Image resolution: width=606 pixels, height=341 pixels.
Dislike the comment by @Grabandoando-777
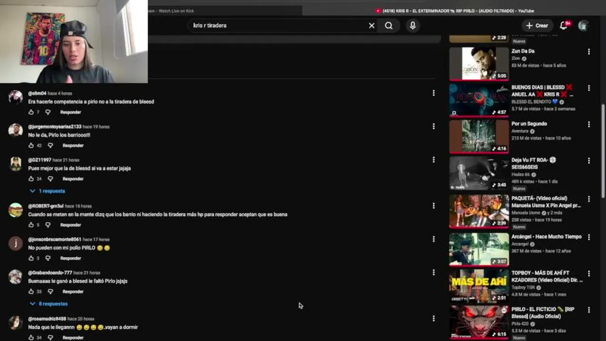pos(50,292)
